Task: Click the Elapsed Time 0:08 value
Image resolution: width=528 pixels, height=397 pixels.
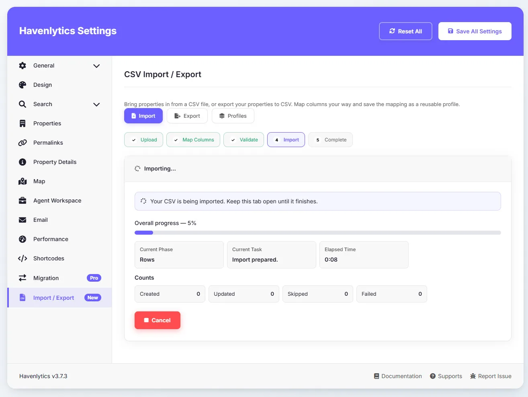Action: tap(331, 260)
